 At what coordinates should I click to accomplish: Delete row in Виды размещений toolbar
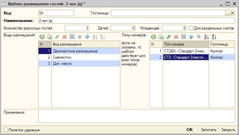(x=65, y=37)
